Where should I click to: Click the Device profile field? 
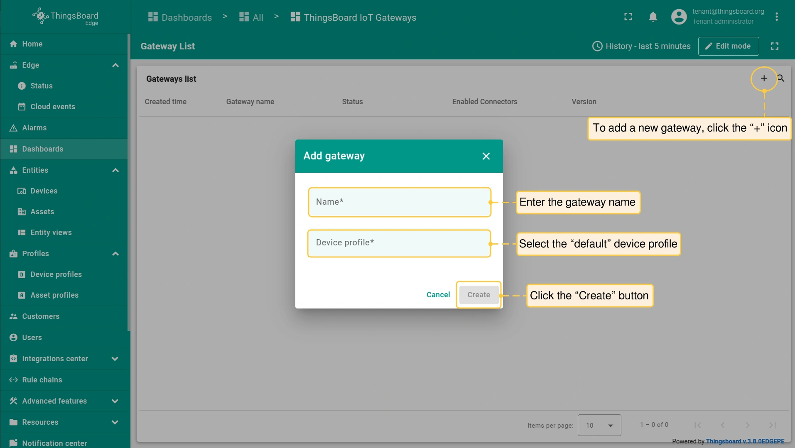(399, 243)
